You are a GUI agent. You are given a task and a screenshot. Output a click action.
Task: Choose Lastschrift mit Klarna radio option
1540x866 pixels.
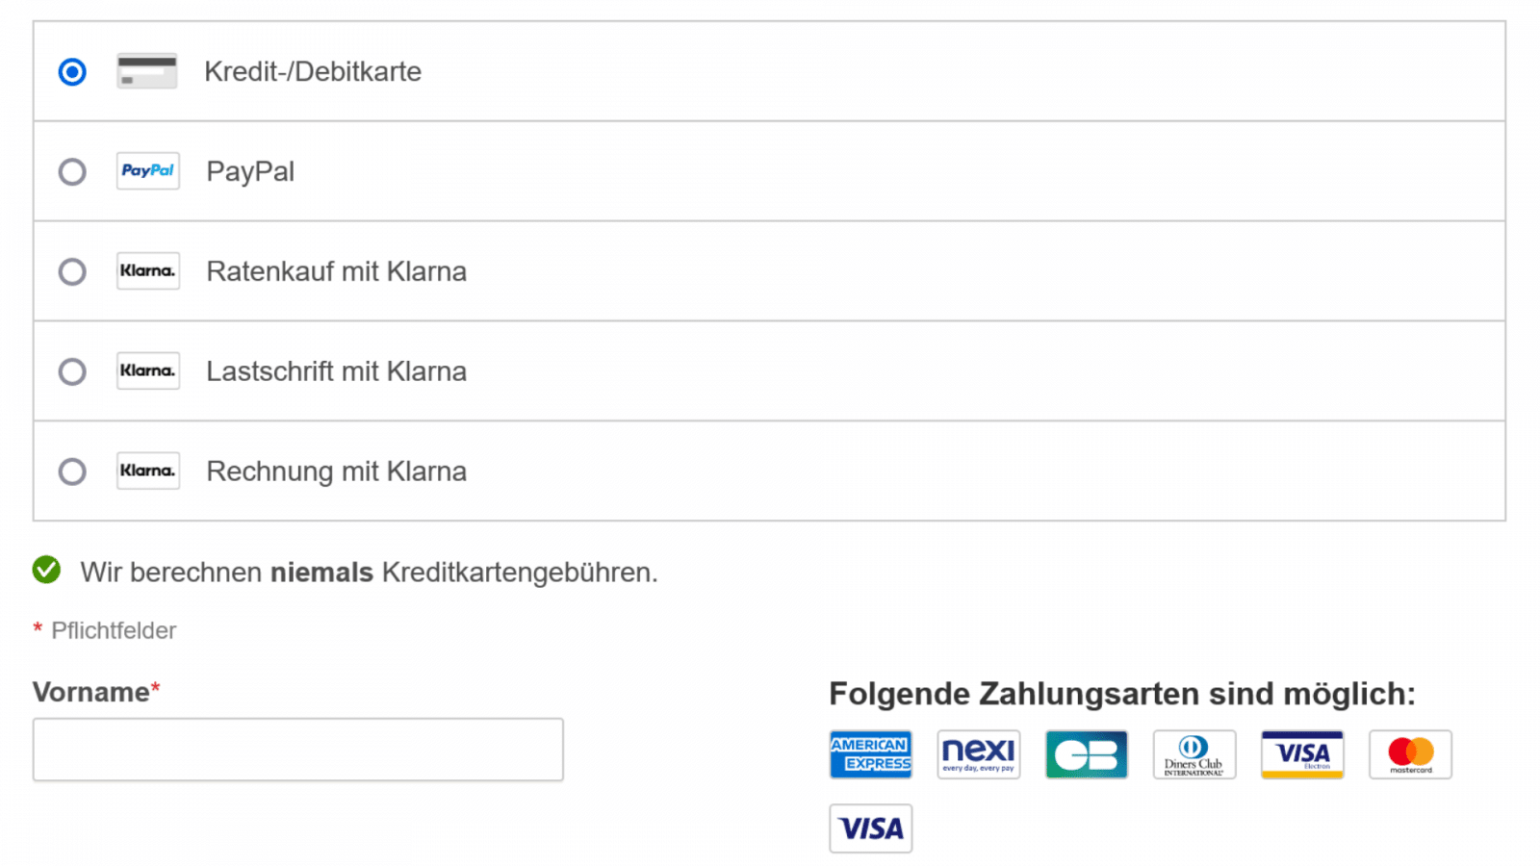coord(72,372)
